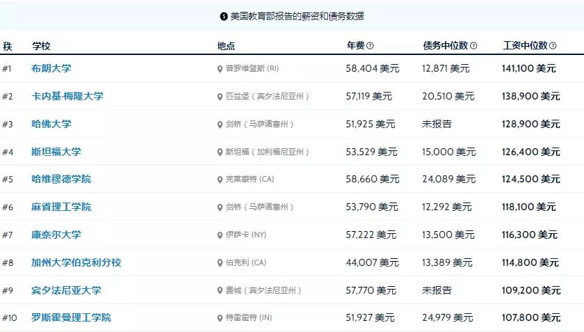Click the 58,660 美元 tuition value

pos(373,179)
